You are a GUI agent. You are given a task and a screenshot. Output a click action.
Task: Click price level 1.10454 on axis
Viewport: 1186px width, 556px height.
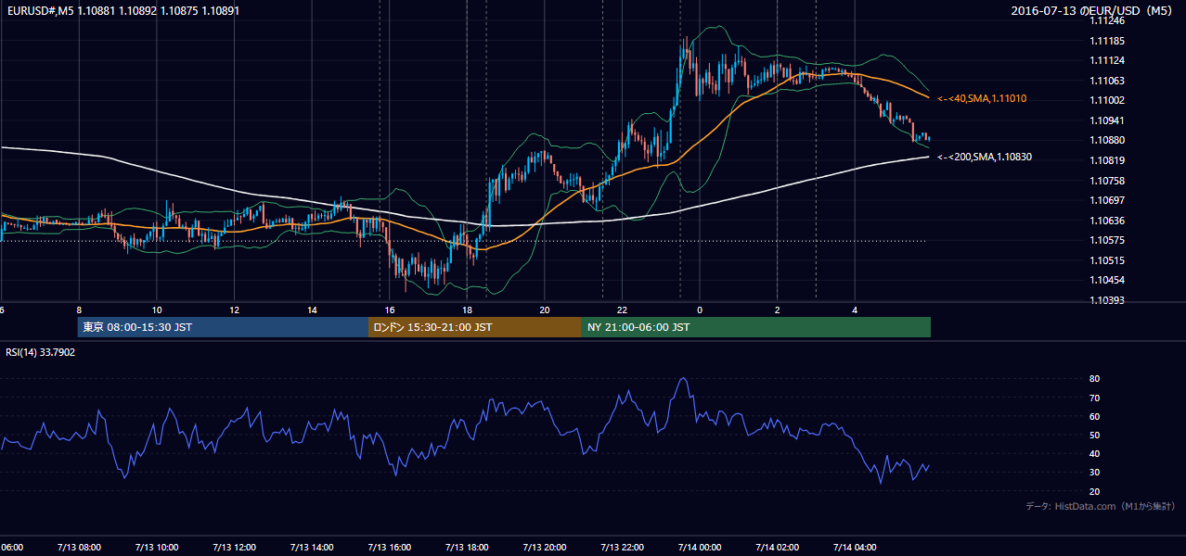point(1107,280)
